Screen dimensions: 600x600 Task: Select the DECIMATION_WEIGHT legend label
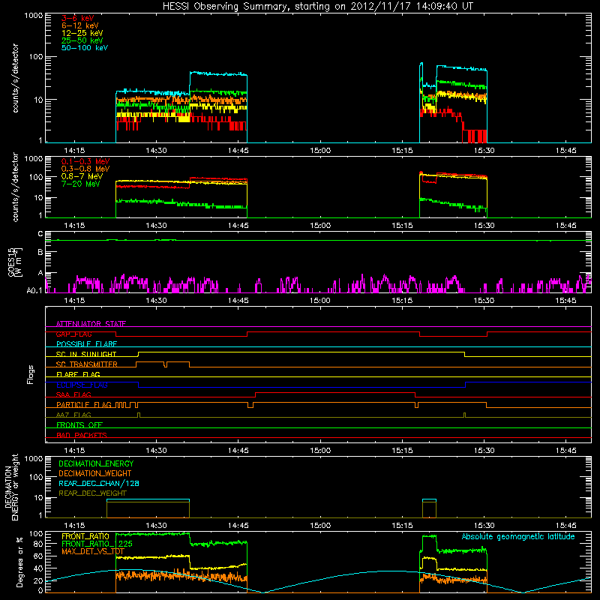95,473
